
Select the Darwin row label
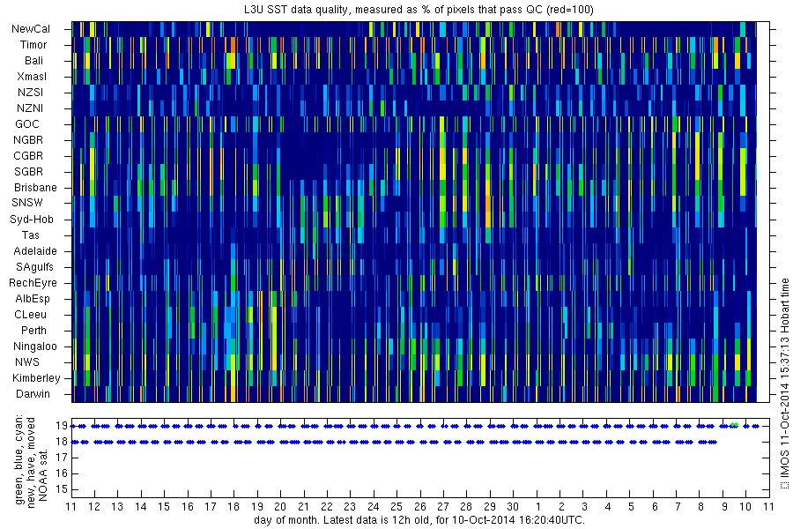[x=33, y=394]
